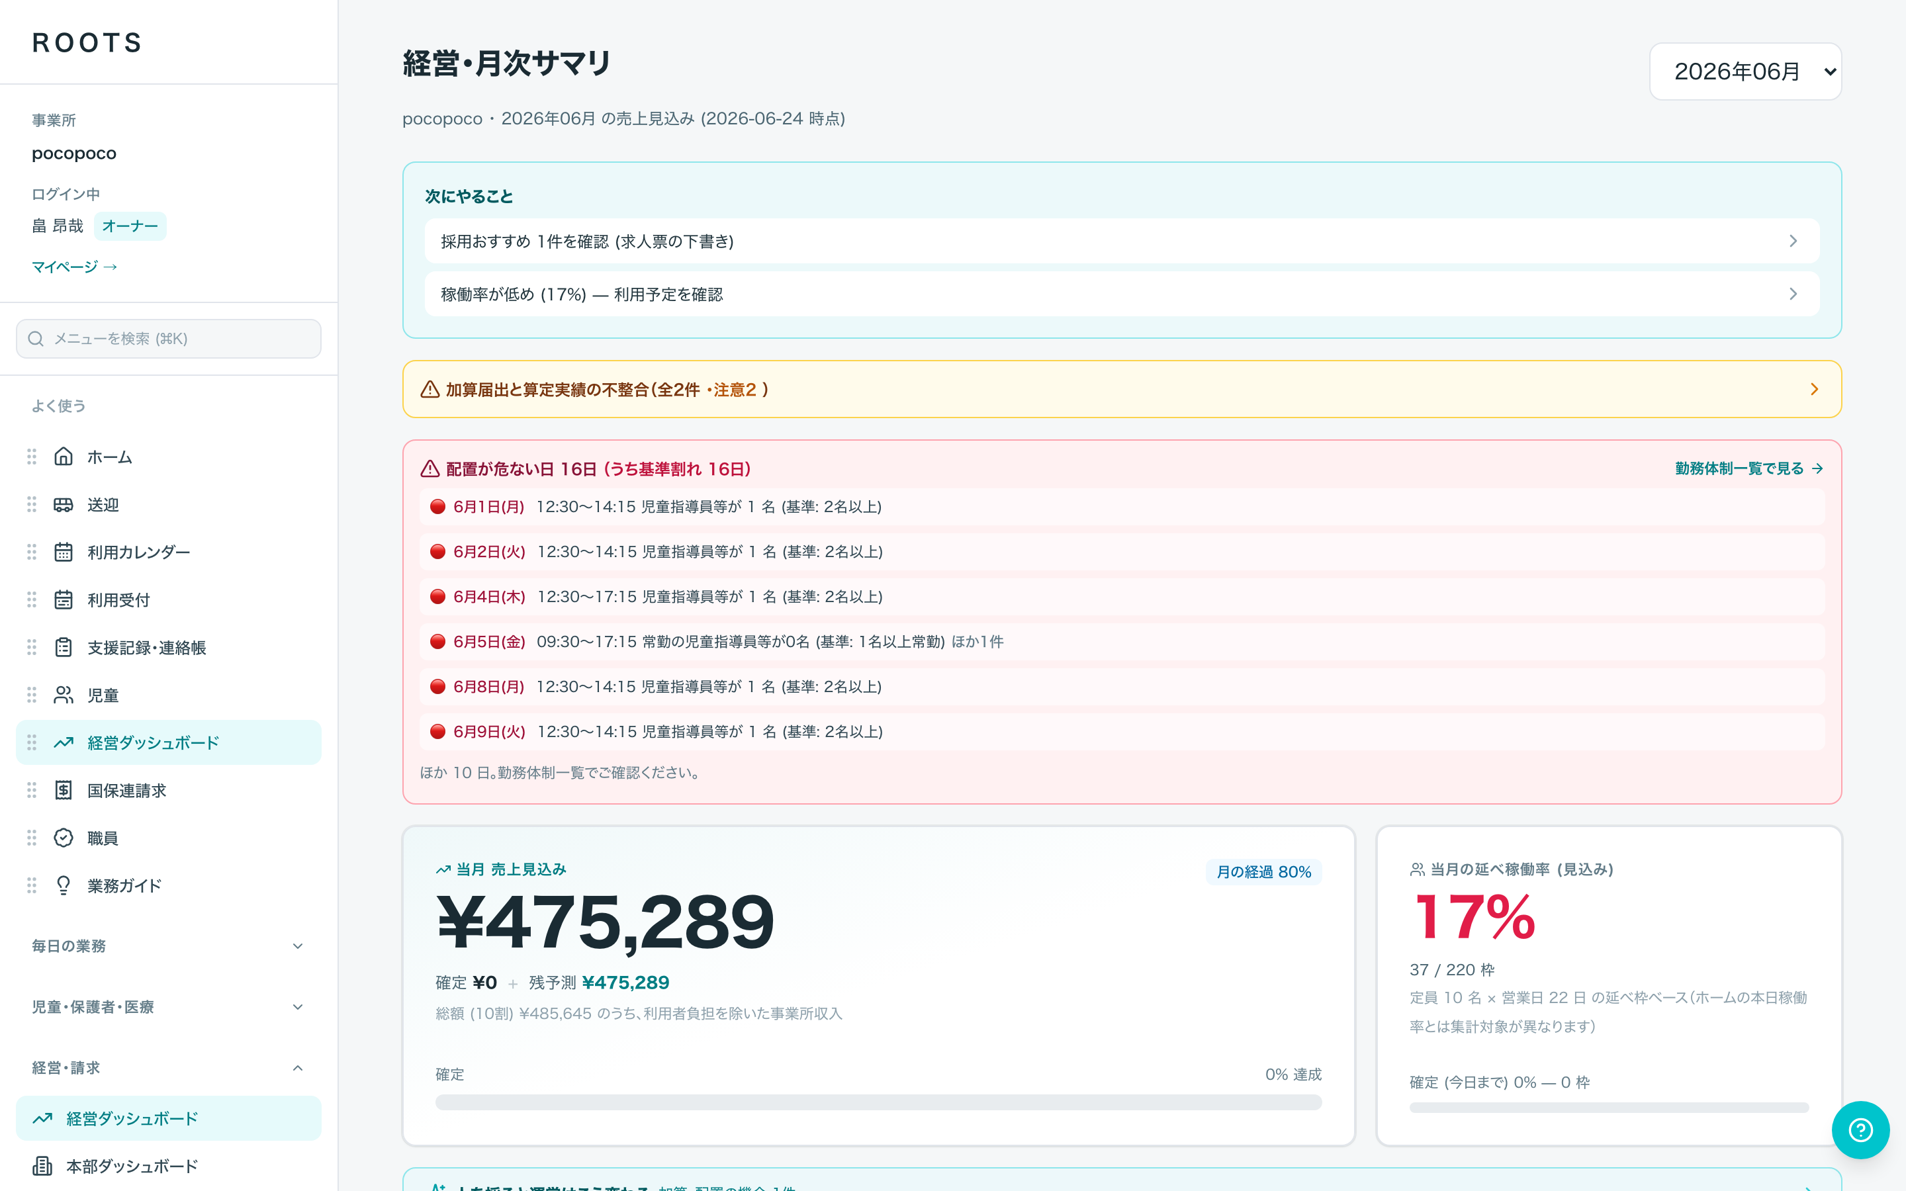Click the 職員 check-badge icon
The height and width of the screenshot is (1191, 1906).
coord(63,838)
